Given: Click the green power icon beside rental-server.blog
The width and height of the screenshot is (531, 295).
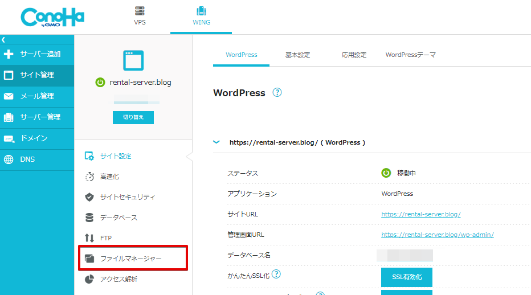Looking at the screenshot, I should 100,83.
